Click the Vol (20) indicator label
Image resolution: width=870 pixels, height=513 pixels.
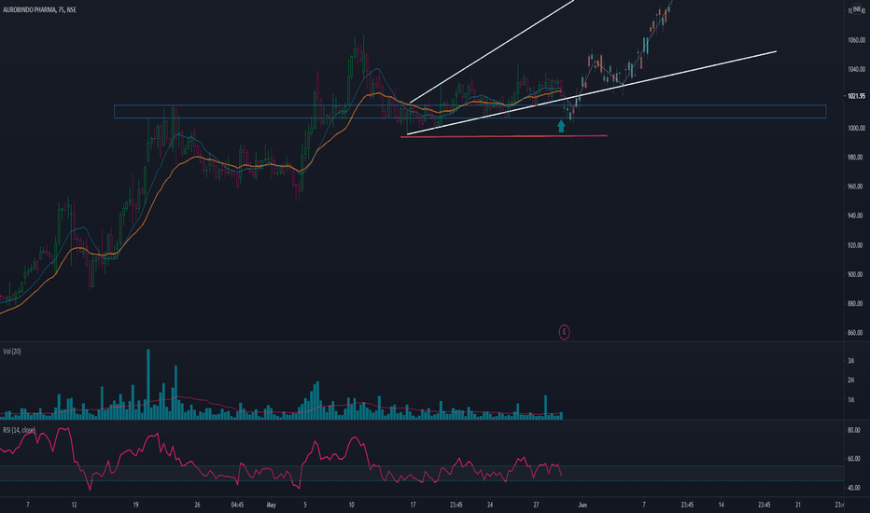click(12, 352)
